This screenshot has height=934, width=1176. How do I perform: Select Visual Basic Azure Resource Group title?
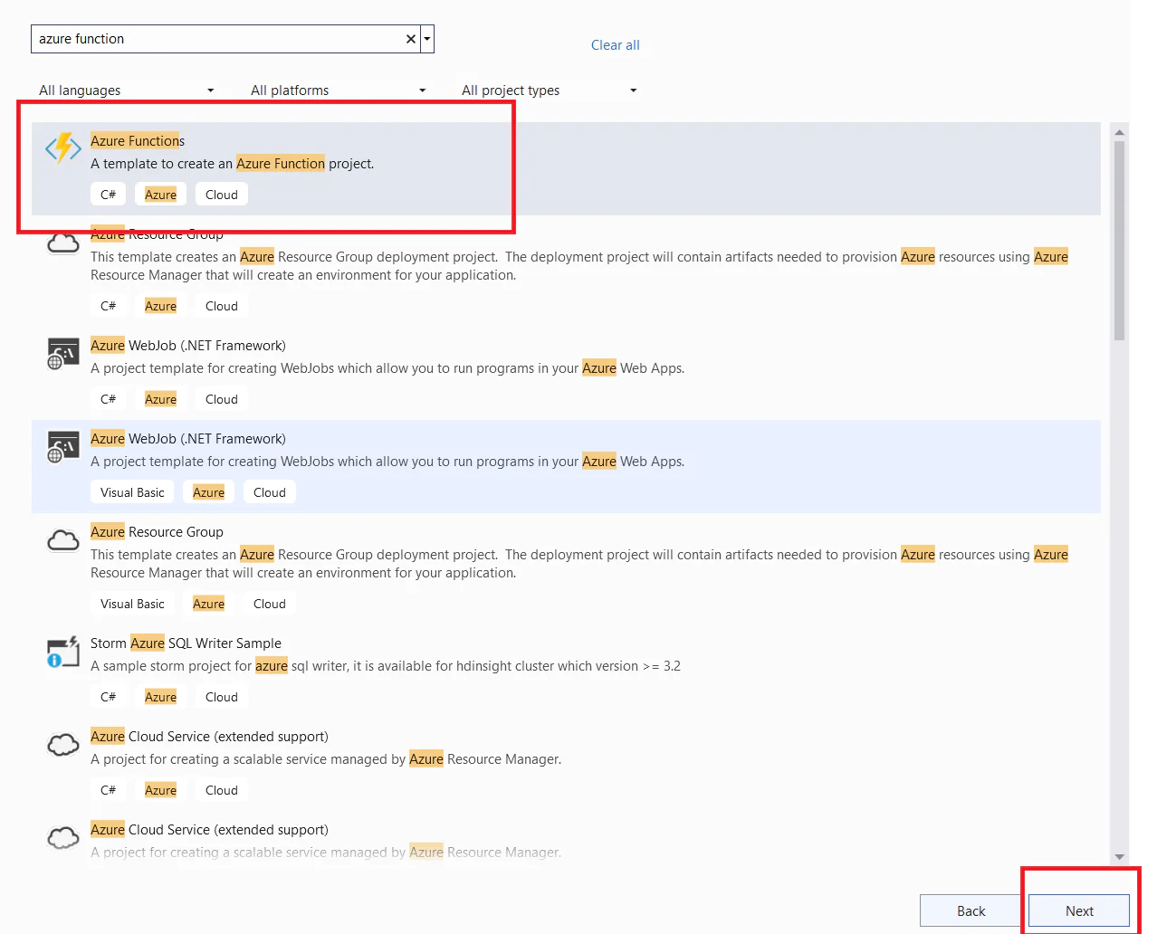[157, 532]
